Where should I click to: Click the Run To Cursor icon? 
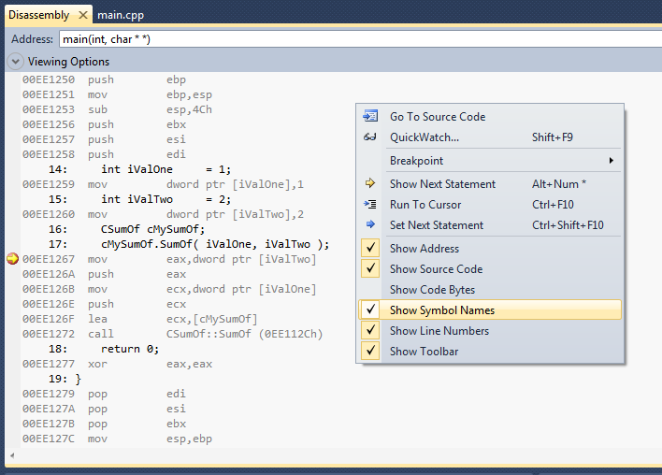370,205
